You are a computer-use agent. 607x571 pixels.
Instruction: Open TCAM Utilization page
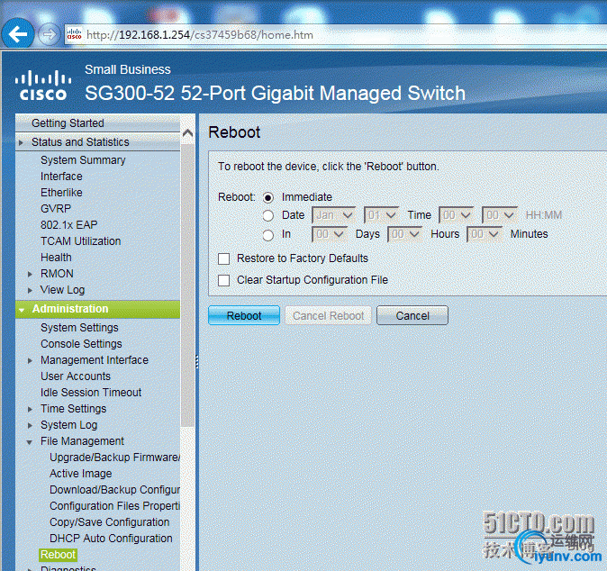coord(80,241)
